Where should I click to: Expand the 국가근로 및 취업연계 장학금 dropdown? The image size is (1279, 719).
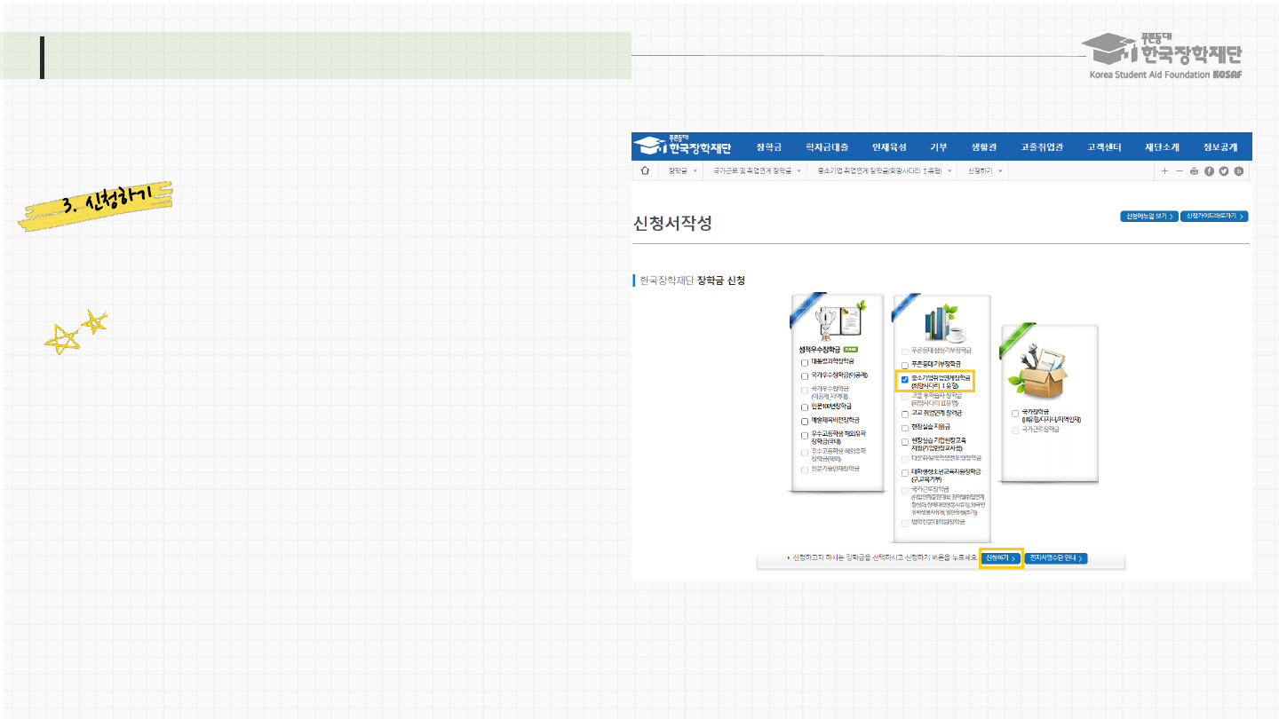(x=757, y=170)
